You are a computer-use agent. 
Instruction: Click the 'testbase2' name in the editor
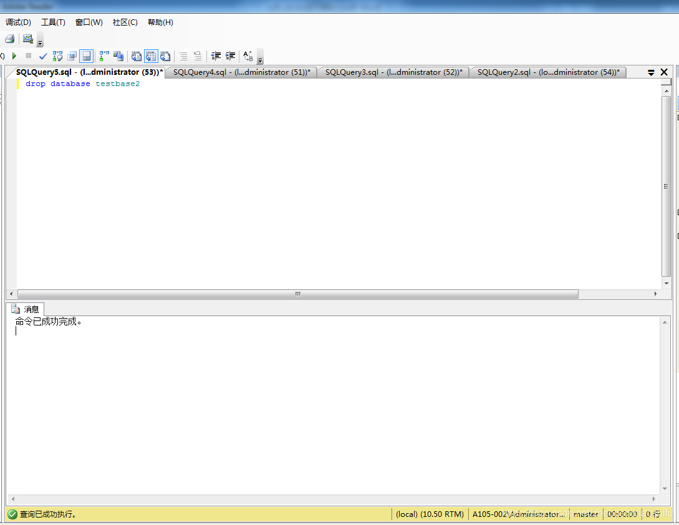click(x=118, y=84)
